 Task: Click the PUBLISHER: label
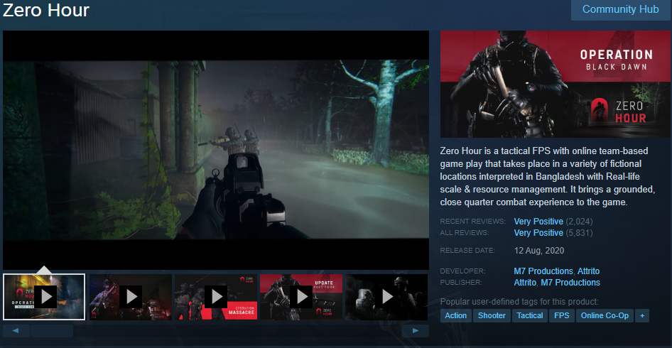[x=462, y=283]
